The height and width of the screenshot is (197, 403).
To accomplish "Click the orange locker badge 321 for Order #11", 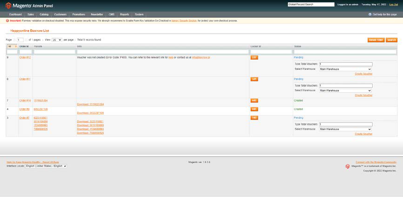I will (254, 79).
